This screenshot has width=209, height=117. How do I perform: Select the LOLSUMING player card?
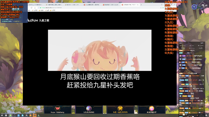pos(89,110)
